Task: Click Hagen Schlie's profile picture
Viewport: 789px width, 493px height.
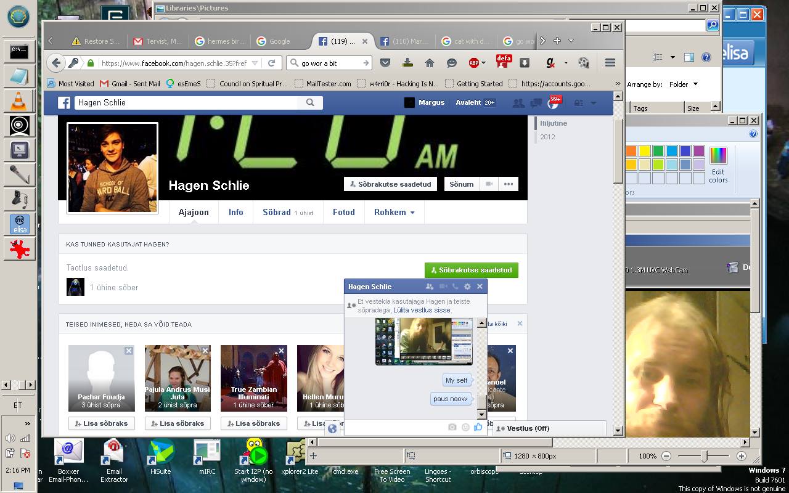Action: 112,168
